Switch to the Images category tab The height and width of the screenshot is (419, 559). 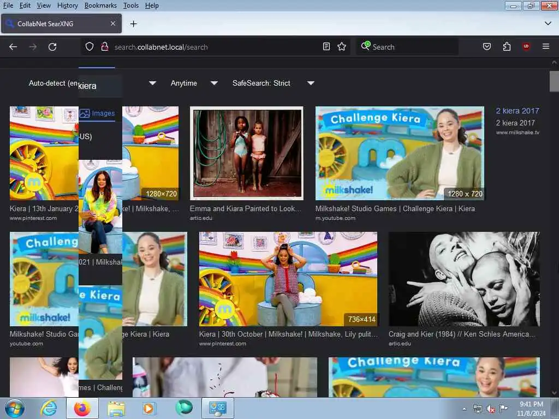click(x=97, y=113)
